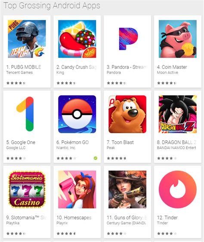This screenshot has width=204, height=242.
Task: Click the '7. Toon Blast' title
Action: [x=120, y=142]
